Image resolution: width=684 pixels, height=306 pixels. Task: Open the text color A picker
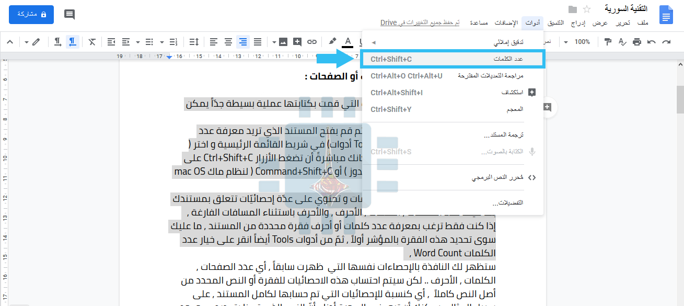pos(348,42)
